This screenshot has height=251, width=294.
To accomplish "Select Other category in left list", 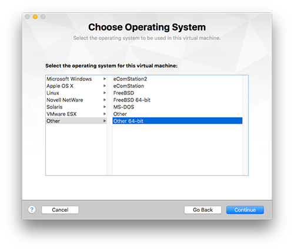I will pos(76,121).
